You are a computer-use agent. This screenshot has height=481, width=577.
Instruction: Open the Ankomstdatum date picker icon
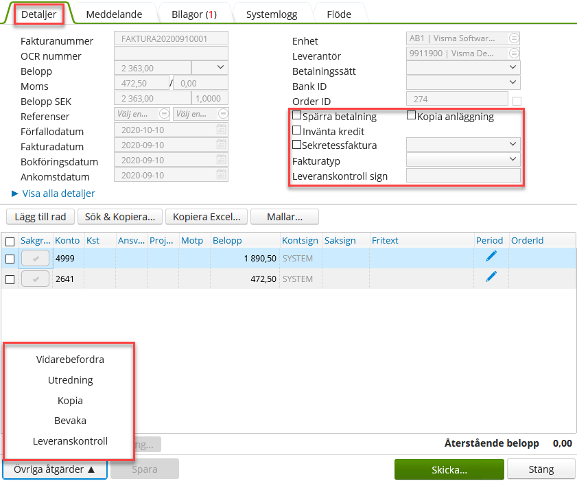coord(221,176)
